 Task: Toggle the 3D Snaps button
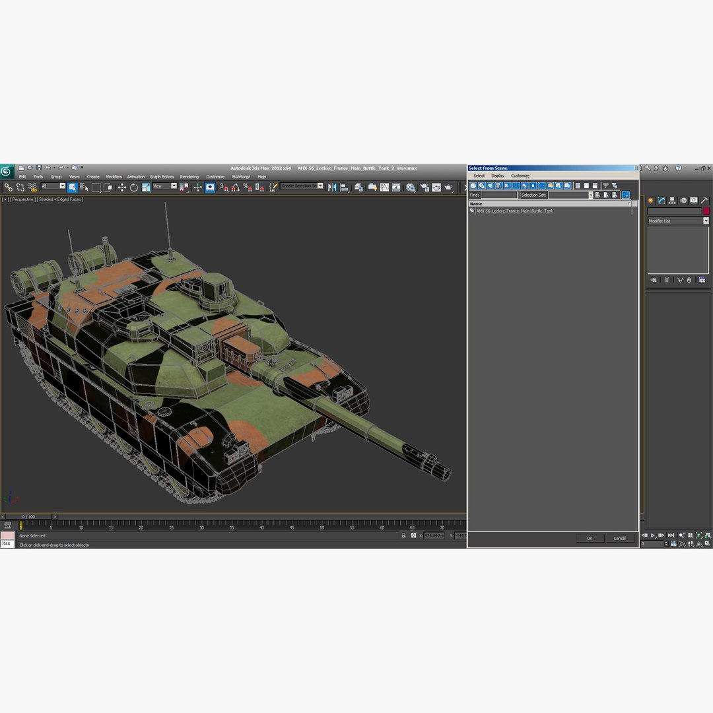[224, 187]
